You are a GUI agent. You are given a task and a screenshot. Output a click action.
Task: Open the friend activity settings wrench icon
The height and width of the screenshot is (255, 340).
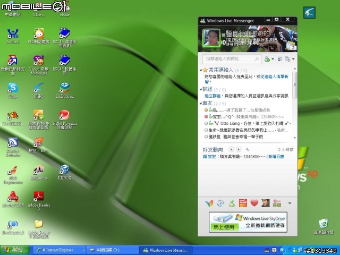coord(247,149)
